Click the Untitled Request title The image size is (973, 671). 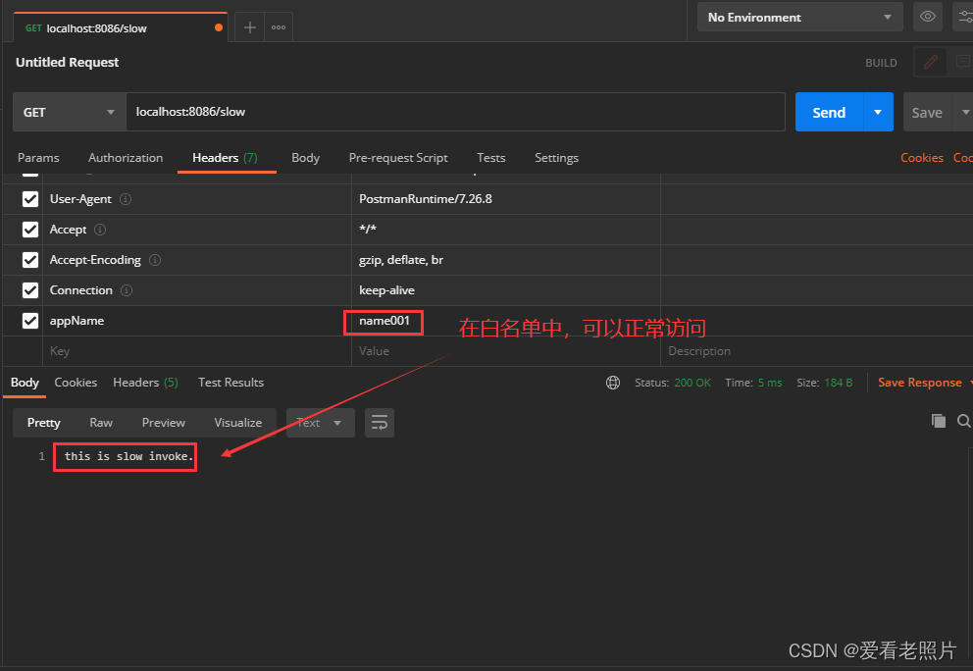click(67, 62)
